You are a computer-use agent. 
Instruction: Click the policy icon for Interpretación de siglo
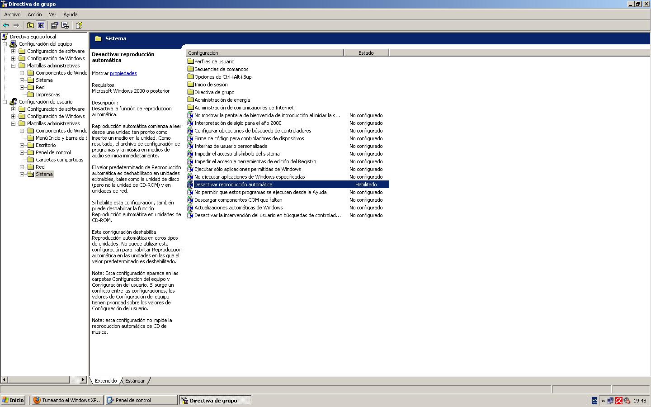coord(190,123)
